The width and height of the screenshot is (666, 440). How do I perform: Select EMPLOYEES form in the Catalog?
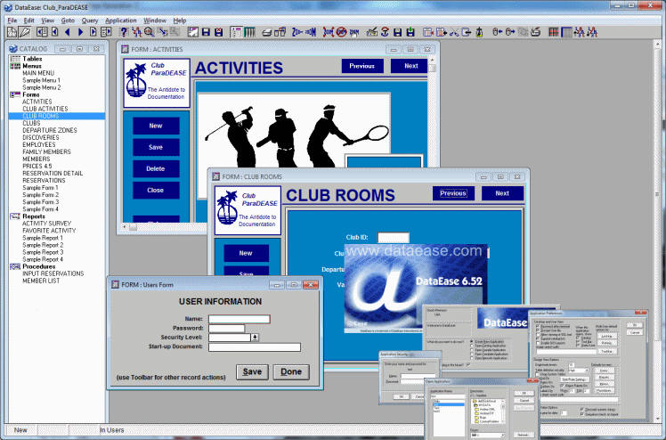[39, 145]
